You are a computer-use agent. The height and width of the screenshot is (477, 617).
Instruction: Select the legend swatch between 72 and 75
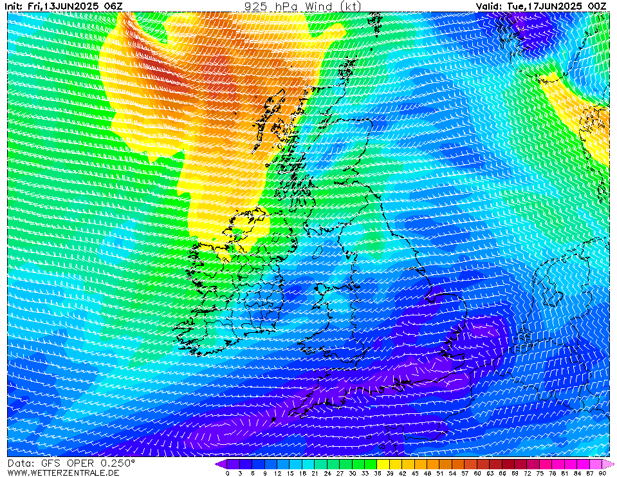tap(533, 464)
